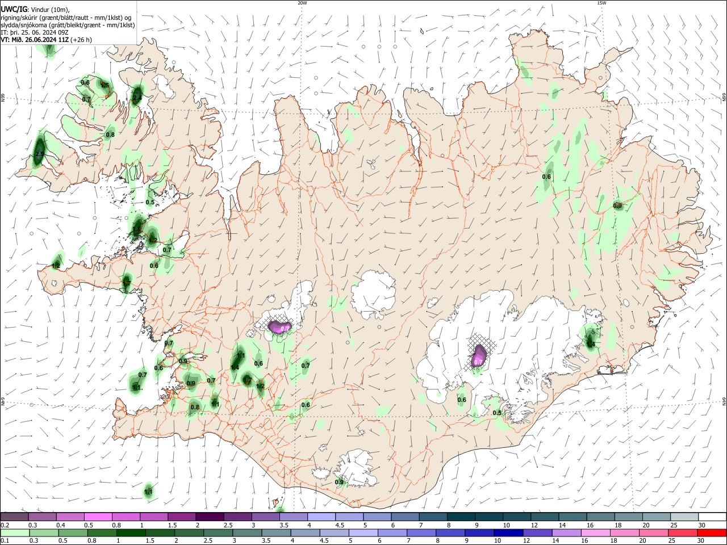Click the dark purple 2–2.5 snow legend swatch

(209, 517)
